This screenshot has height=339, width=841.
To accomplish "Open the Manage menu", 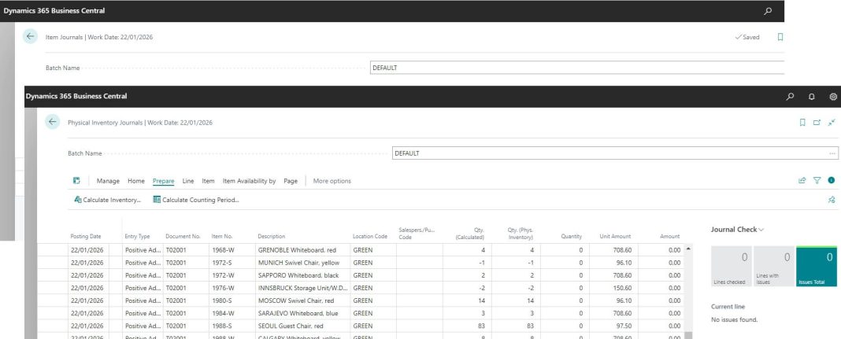I will (x=108, y=181).
